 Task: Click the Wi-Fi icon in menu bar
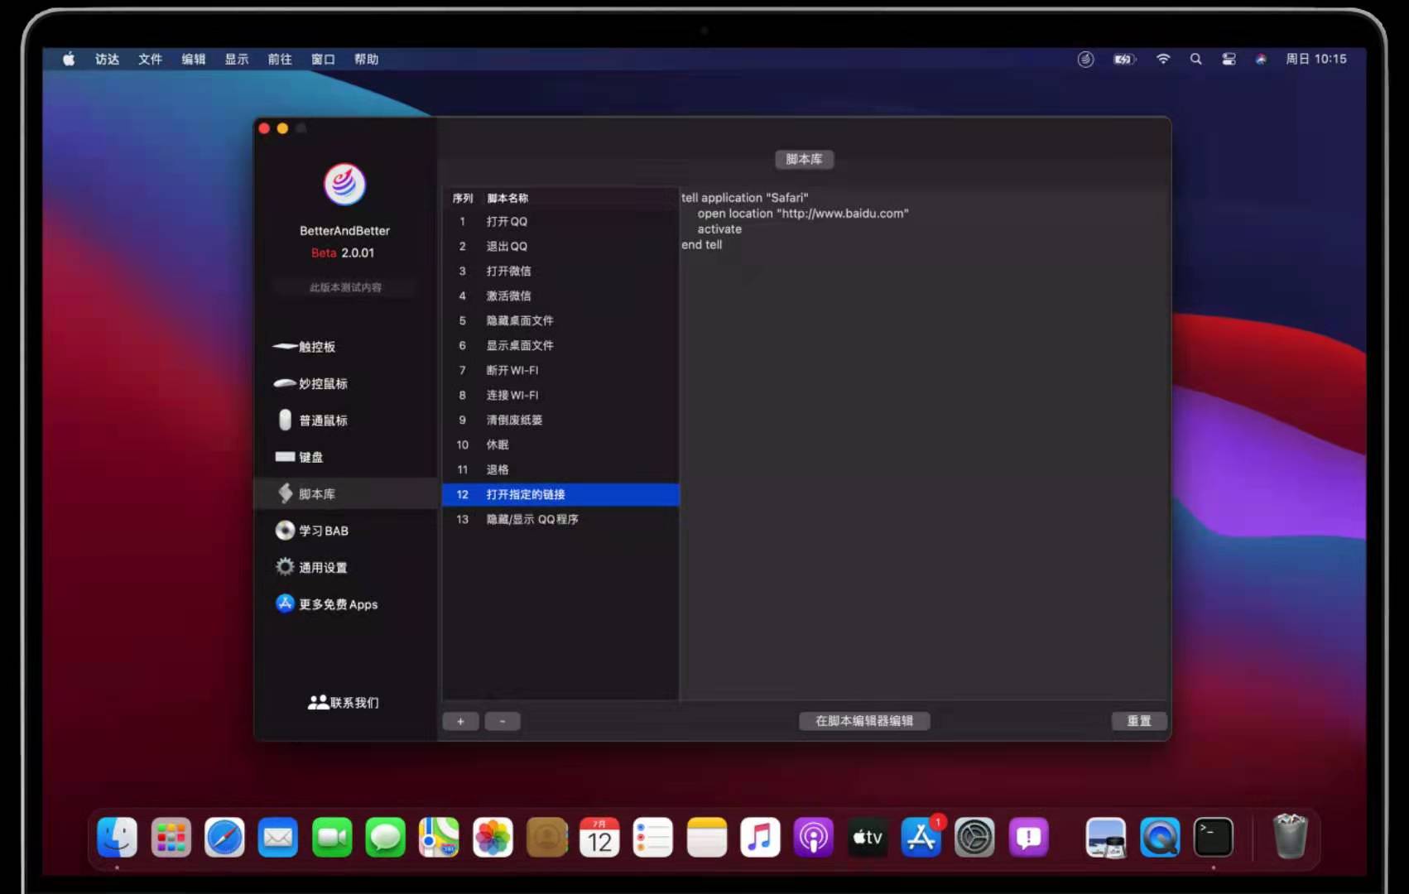coord(1163,59)
